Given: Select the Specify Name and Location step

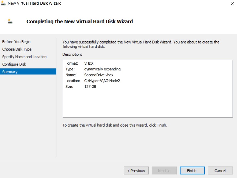Looking at the screenshot, I should tap(24, 57).
